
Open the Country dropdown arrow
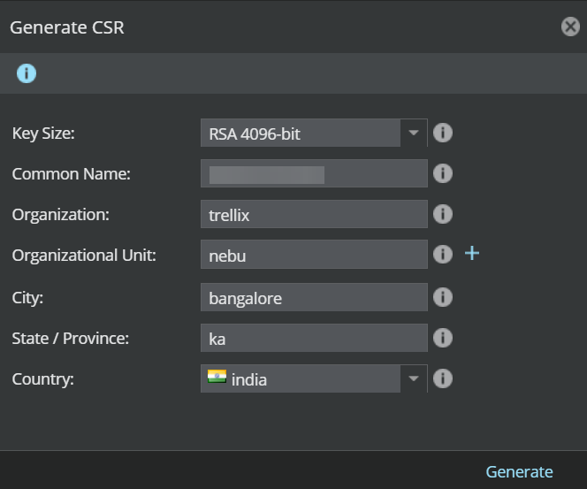click(414, 378)
